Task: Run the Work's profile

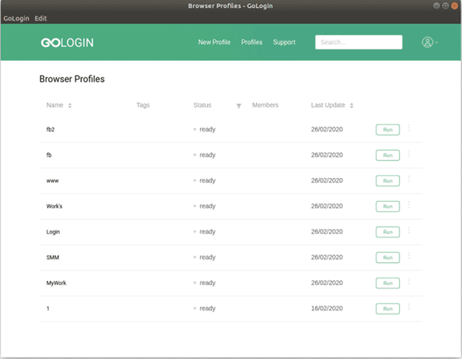Action: 388,206
